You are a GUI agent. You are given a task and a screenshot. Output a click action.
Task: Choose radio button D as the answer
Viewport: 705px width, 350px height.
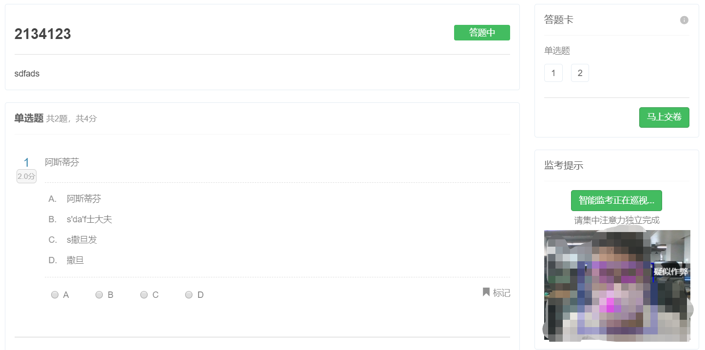point(189,295)
